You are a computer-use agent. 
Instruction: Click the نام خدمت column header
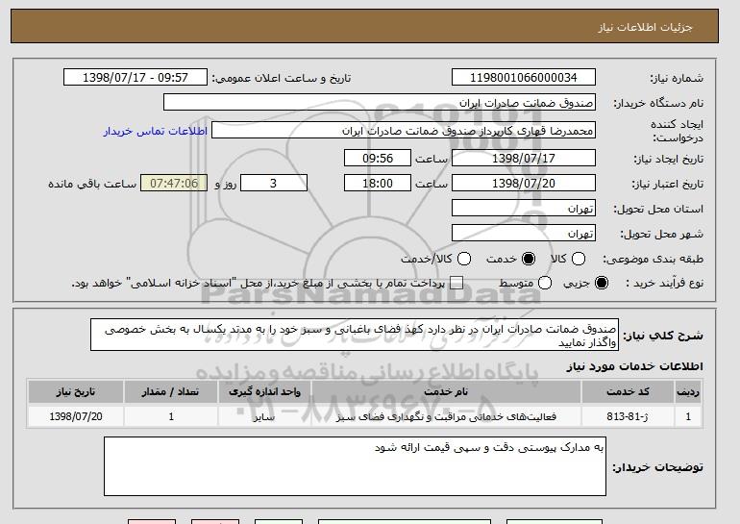[446, 392]
